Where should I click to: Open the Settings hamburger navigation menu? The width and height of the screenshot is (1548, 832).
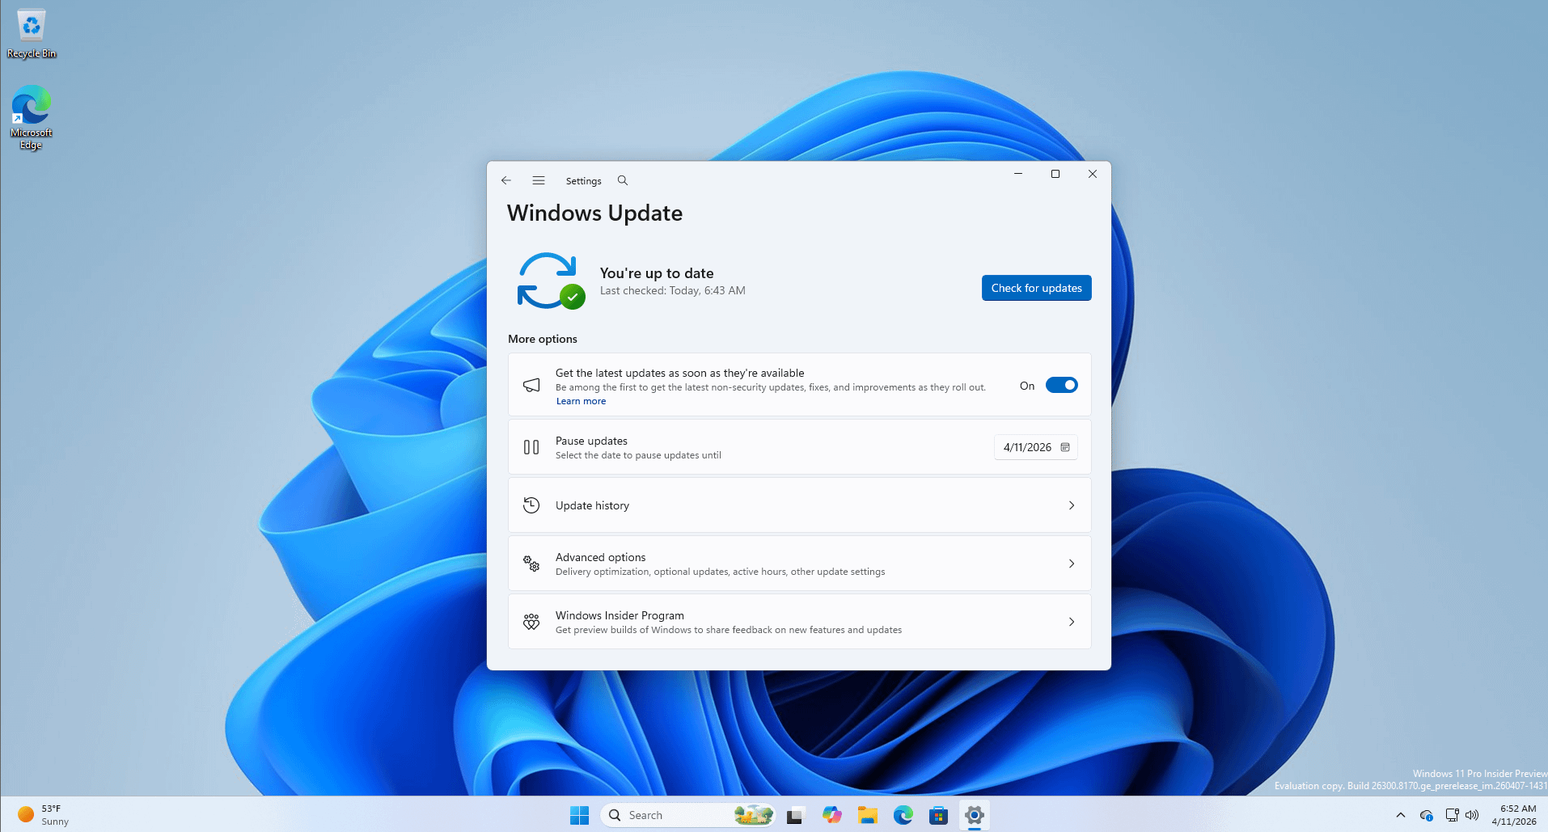pyautogui.click(x=539, y=180)
